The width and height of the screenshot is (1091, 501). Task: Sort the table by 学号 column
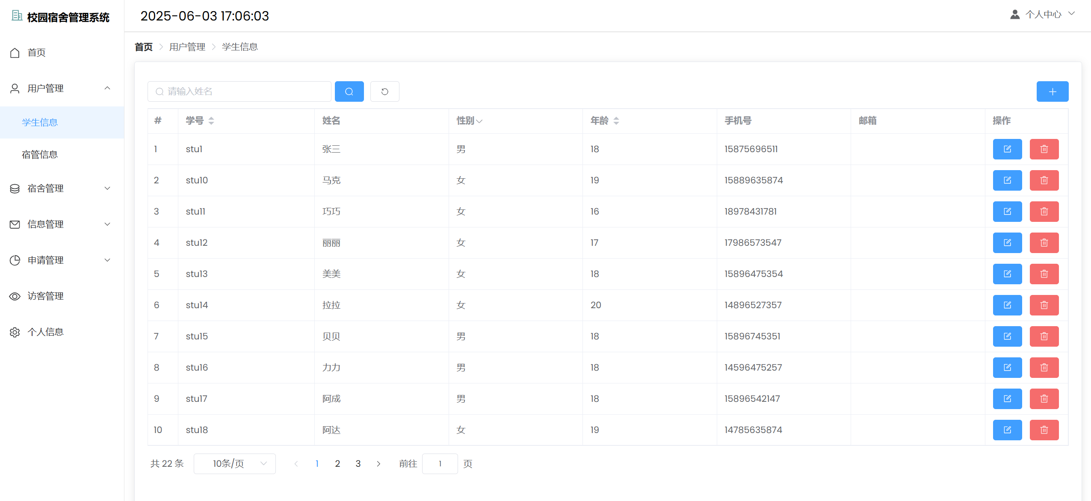(x=211, y=121)
